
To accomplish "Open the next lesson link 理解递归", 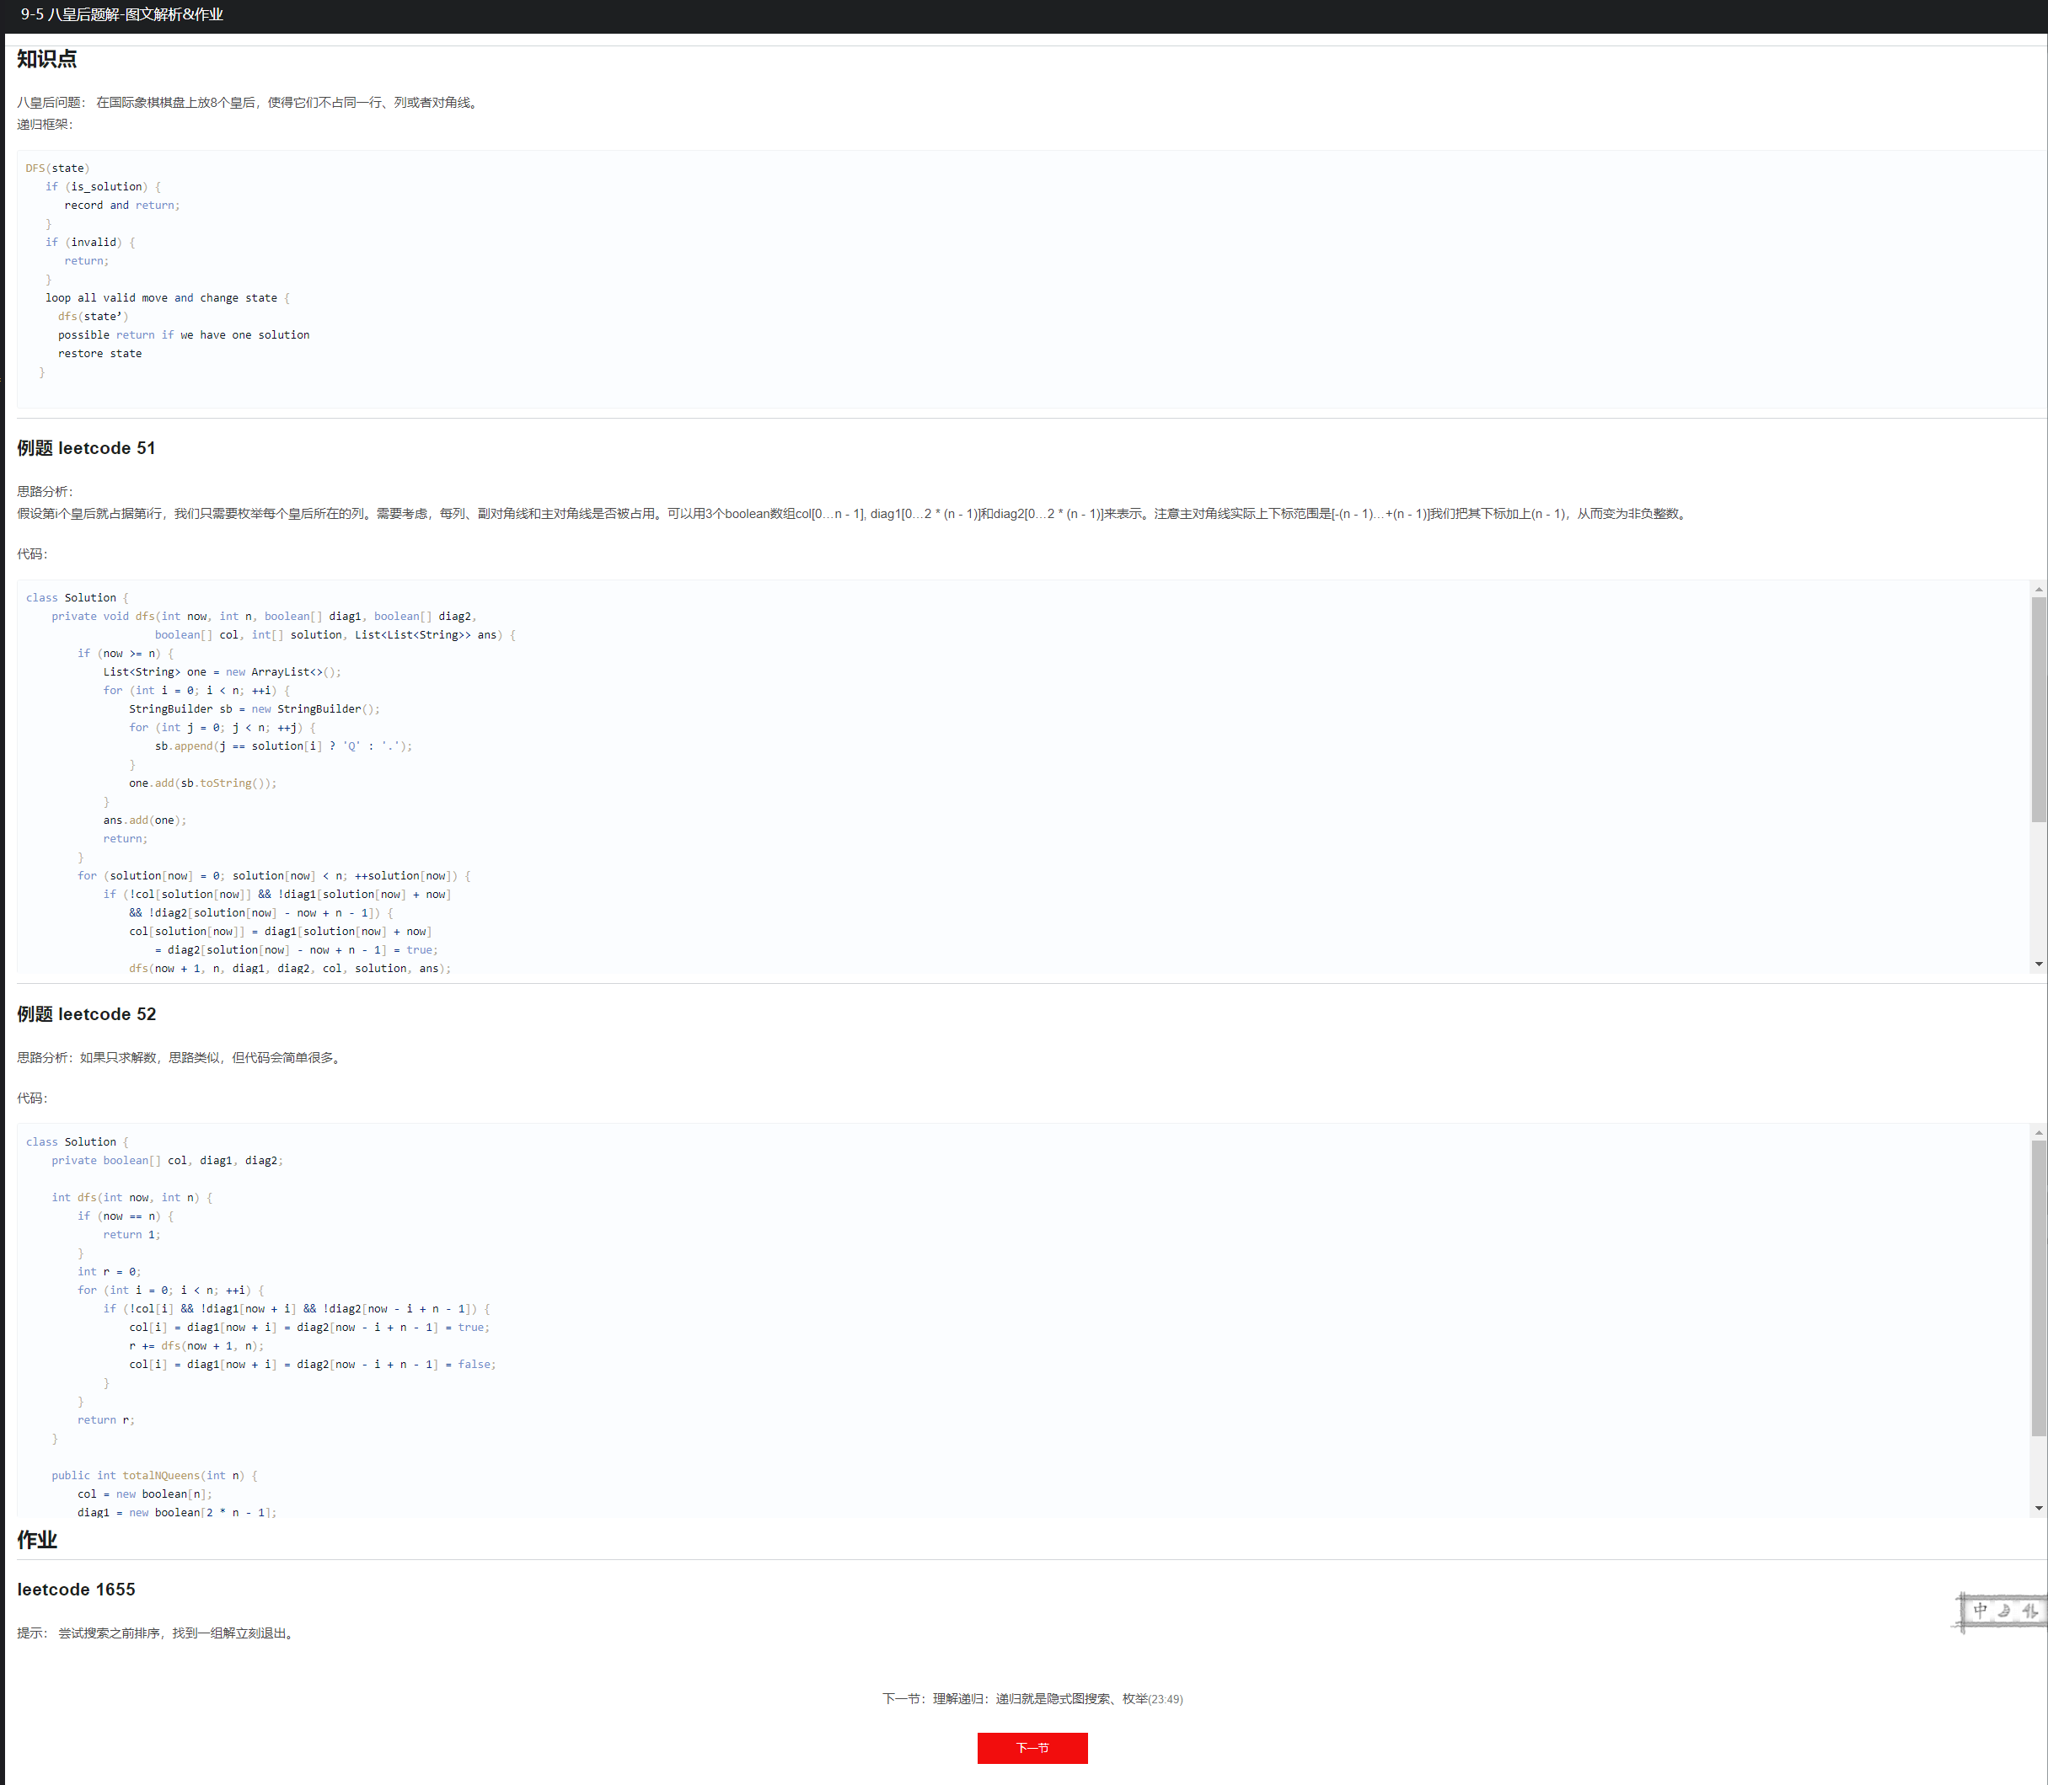I will point(1032,1699).
